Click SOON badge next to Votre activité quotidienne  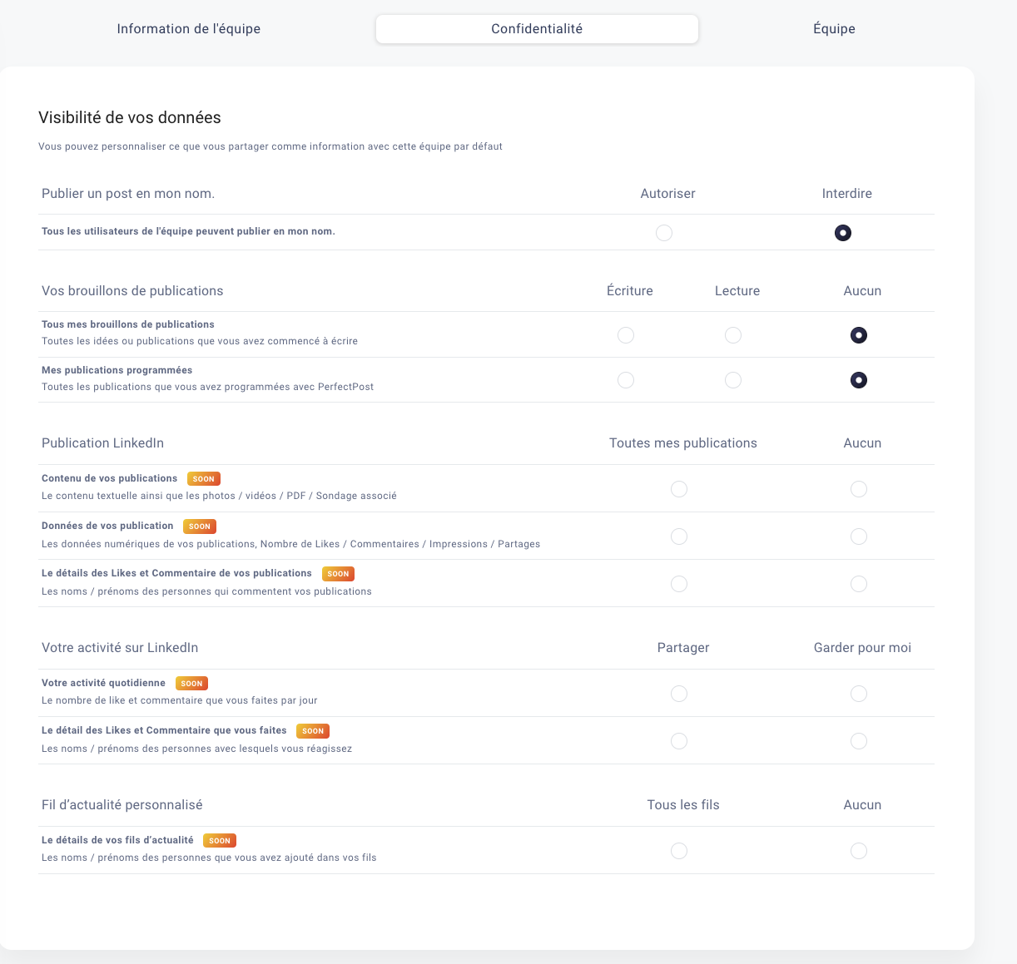click(191, 684)
